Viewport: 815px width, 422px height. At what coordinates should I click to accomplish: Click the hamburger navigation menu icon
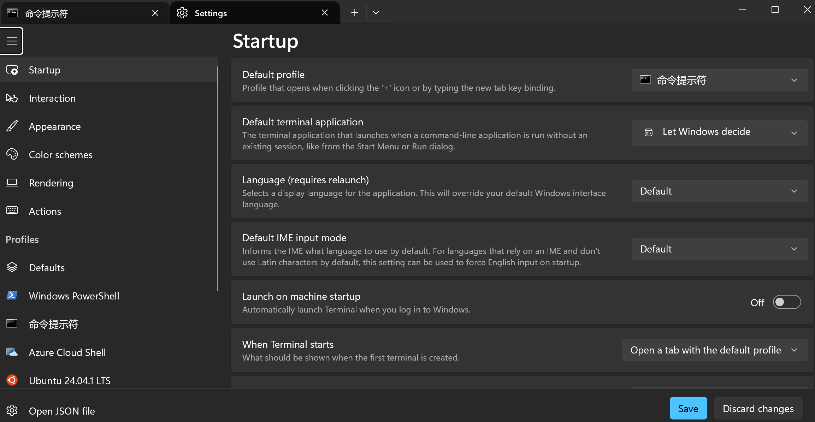tap(12, 41)
